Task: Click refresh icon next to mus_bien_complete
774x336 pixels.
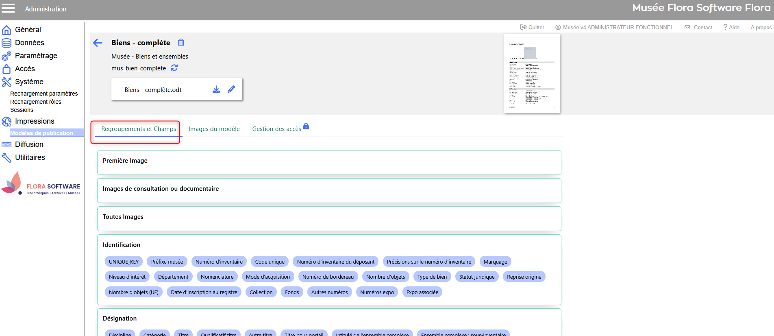Action: [x=174, y=68]
